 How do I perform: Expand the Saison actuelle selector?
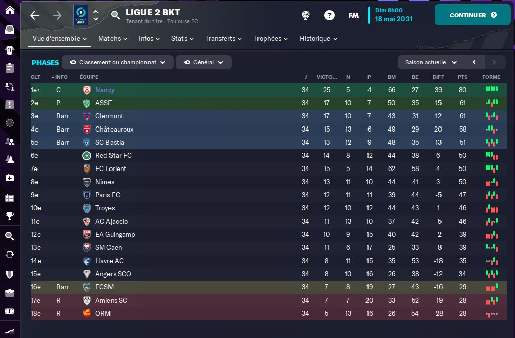(430, 62)
